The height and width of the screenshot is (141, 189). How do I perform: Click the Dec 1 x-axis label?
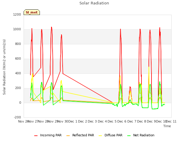pos(73,121)
